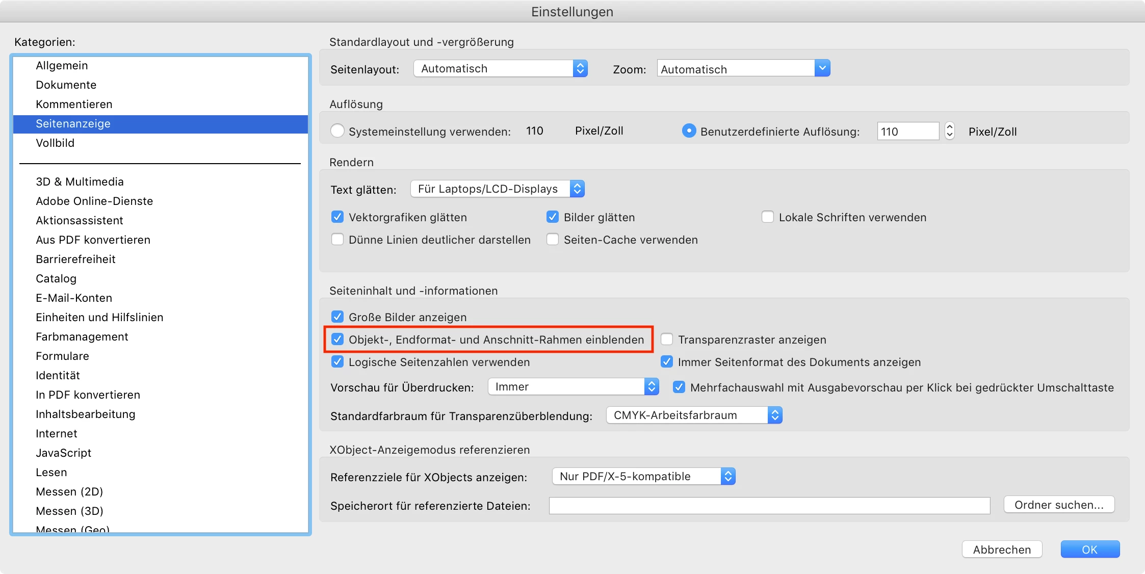Choose Benutzerdefinierte Auflösung radio button
This screenshot has height=574, width=1145.
tap(689, 131)
